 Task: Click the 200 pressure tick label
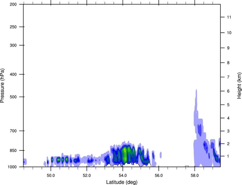(x=13, y=4)
